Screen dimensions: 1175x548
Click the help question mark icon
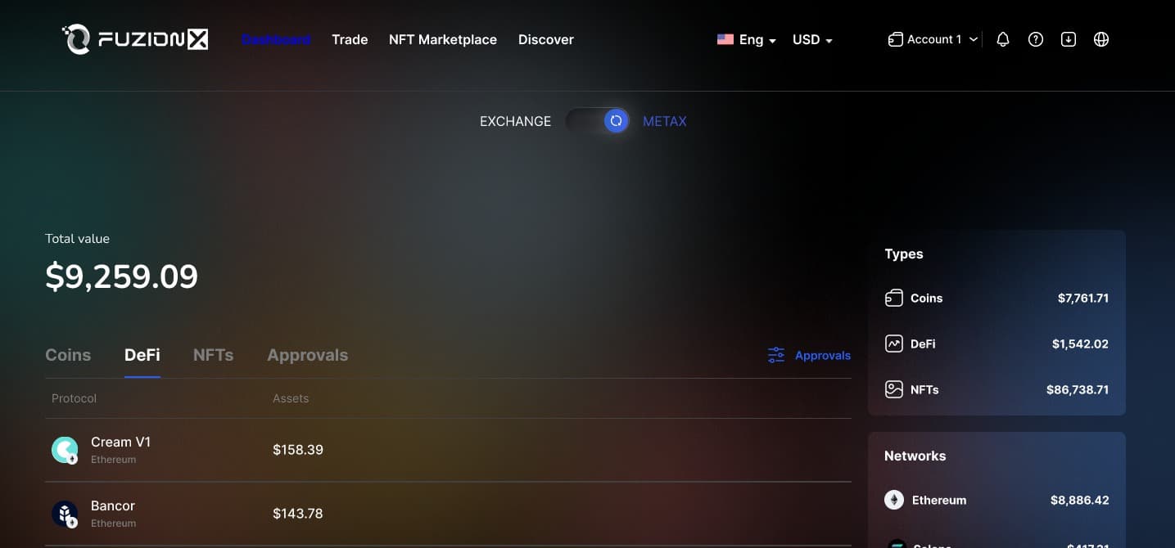pyautogui.click(x=1035, y=39)
